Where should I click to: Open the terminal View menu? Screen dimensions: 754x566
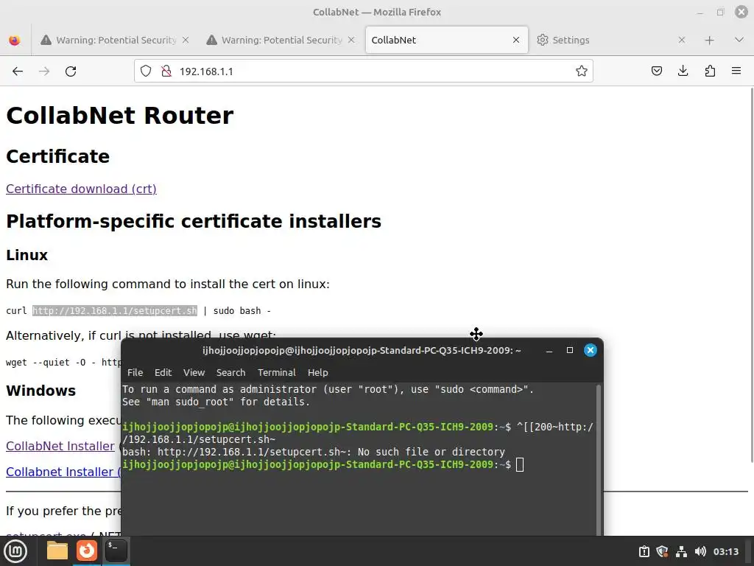[194, 372]
